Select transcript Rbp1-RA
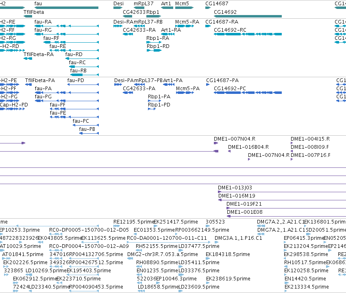Viewport: 346px width, 293px height. [x=158, y=38]
